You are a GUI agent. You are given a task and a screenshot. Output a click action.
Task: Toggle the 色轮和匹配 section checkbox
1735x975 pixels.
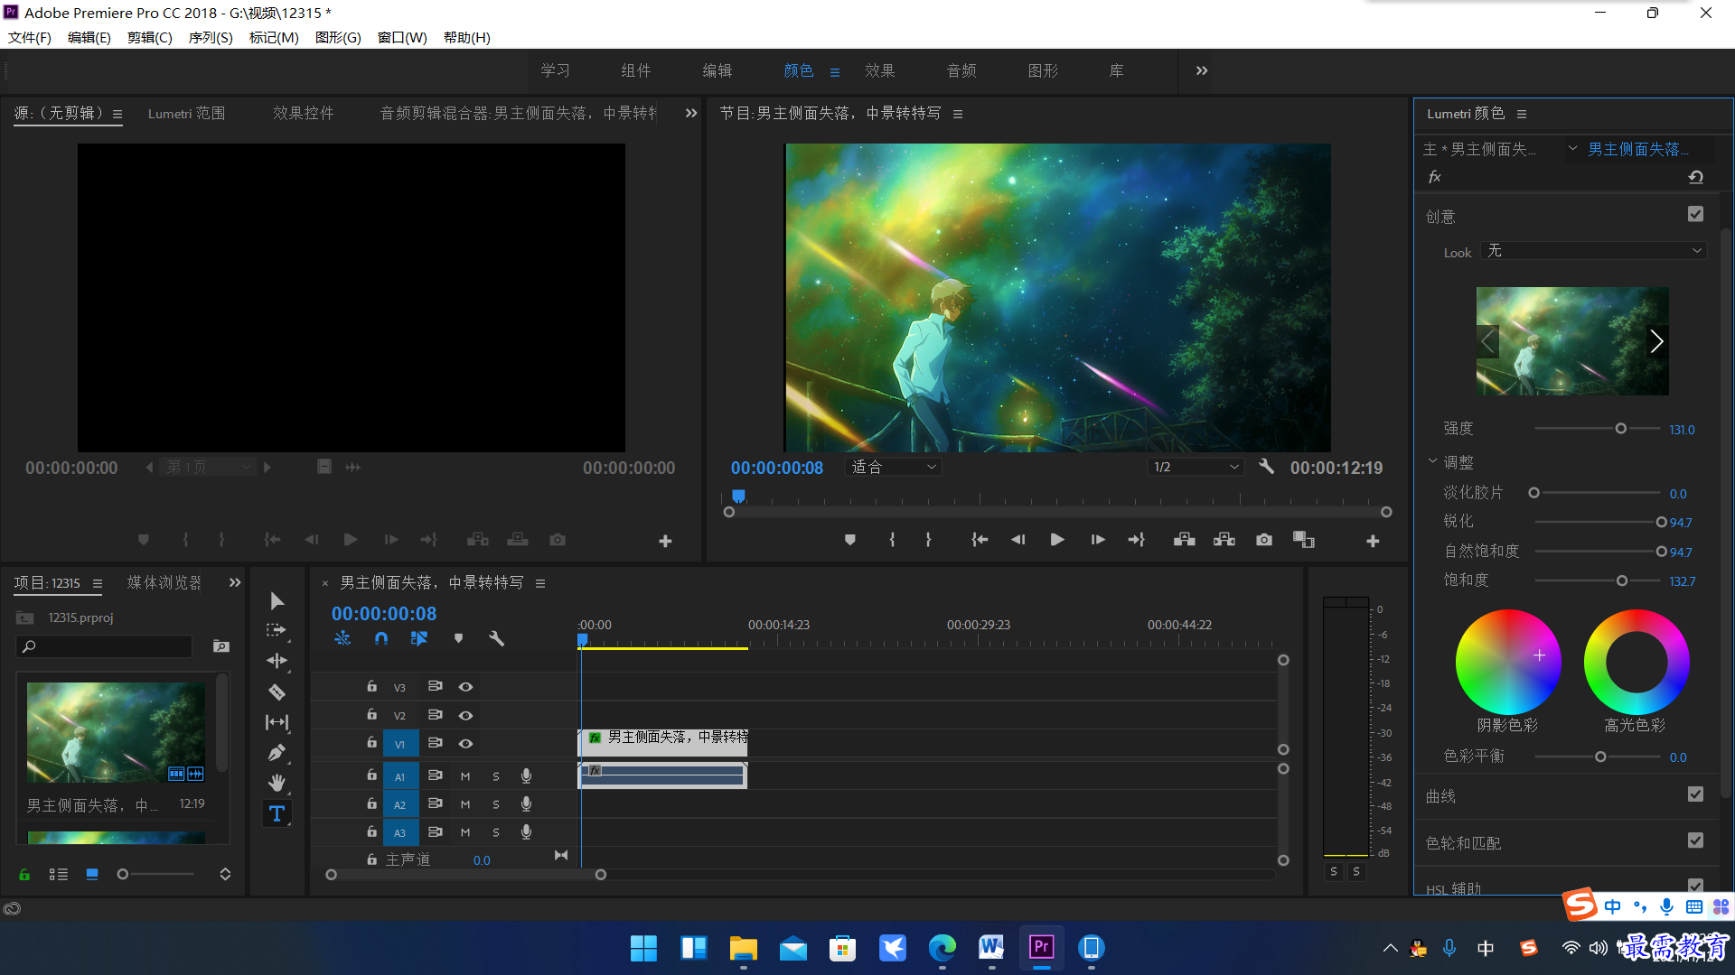pos(1695,840)
